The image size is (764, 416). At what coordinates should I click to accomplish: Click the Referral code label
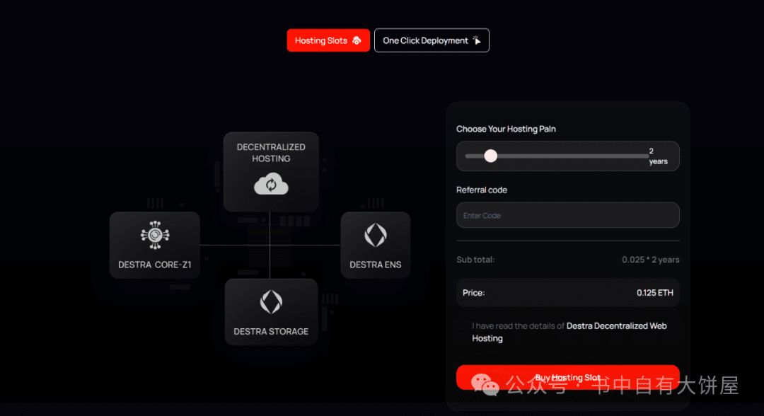click(482, 190)
